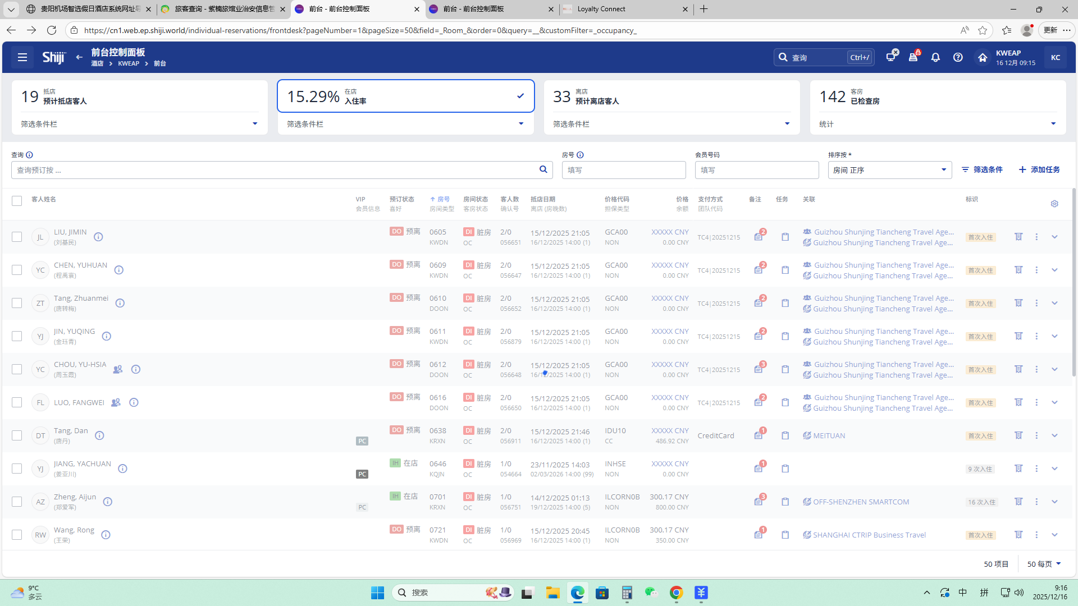Viewport: 1078px width, 606px height.
Task: Open table column settings gear
Action: point(1054,204)
